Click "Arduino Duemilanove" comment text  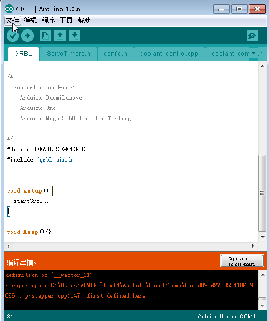click(51, 97)
